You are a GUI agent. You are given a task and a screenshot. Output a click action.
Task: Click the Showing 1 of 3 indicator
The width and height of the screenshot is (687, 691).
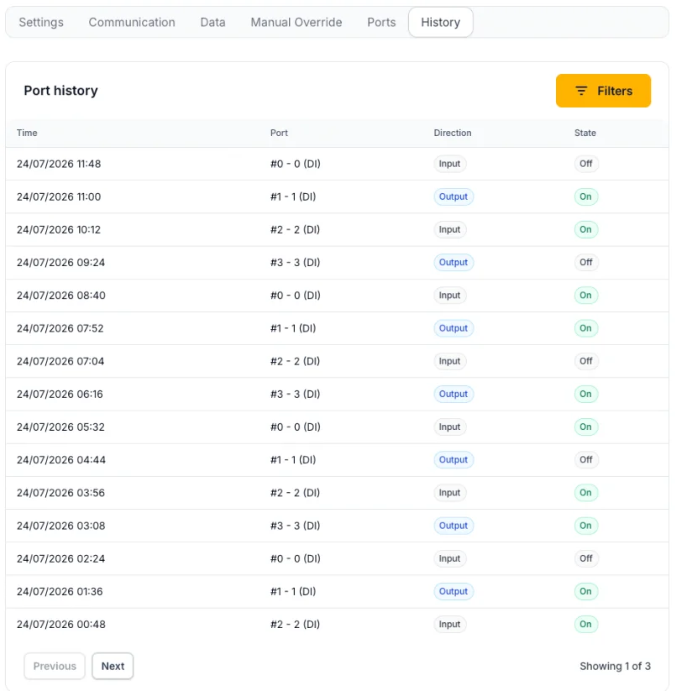[x=615, y=666]
